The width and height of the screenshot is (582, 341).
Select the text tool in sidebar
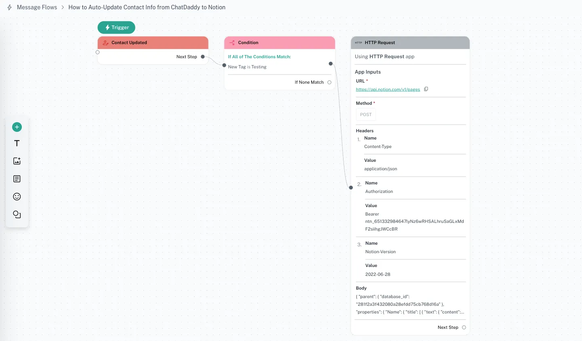click(x=17, y=143)
